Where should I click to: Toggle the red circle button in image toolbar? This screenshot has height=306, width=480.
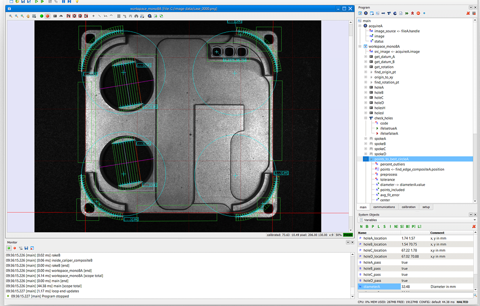point(47,16)
